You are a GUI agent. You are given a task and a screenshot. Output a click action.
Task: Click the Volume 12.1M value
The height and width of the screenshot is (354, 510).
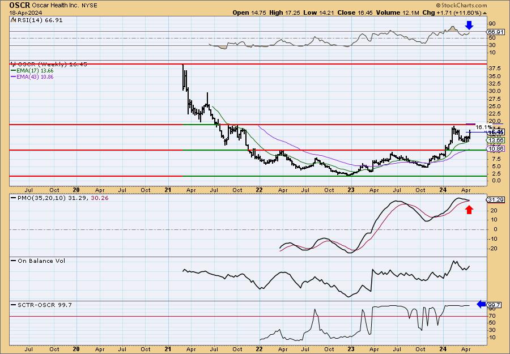[x=398, y=12]
